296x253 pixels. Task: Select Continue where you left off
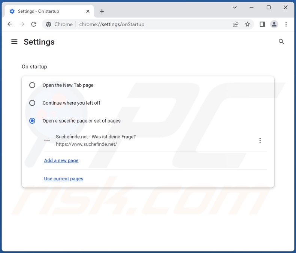32,103
